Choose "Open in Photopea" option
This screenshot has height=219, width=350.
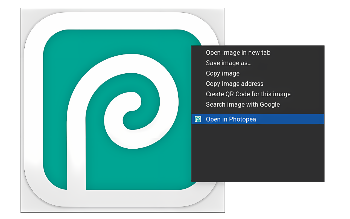click(258, 119)
